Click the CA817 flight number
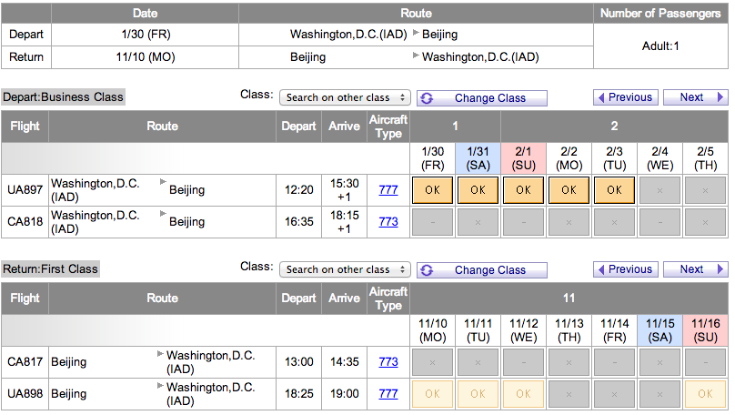This screenshot has width=735, height=415. point(25,362)
